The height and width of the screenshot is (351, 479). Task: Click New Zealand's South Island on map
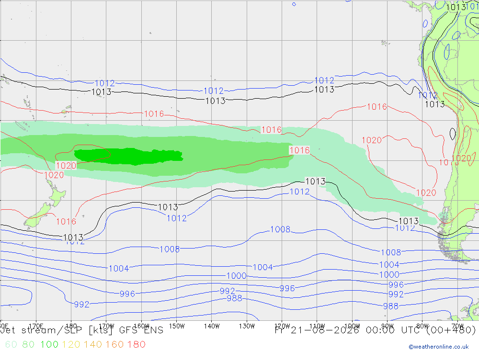(x=37, y=215)
